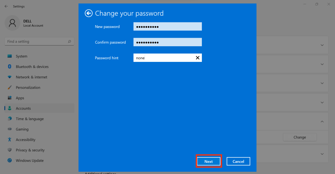Minimize the Settings window

305,4
